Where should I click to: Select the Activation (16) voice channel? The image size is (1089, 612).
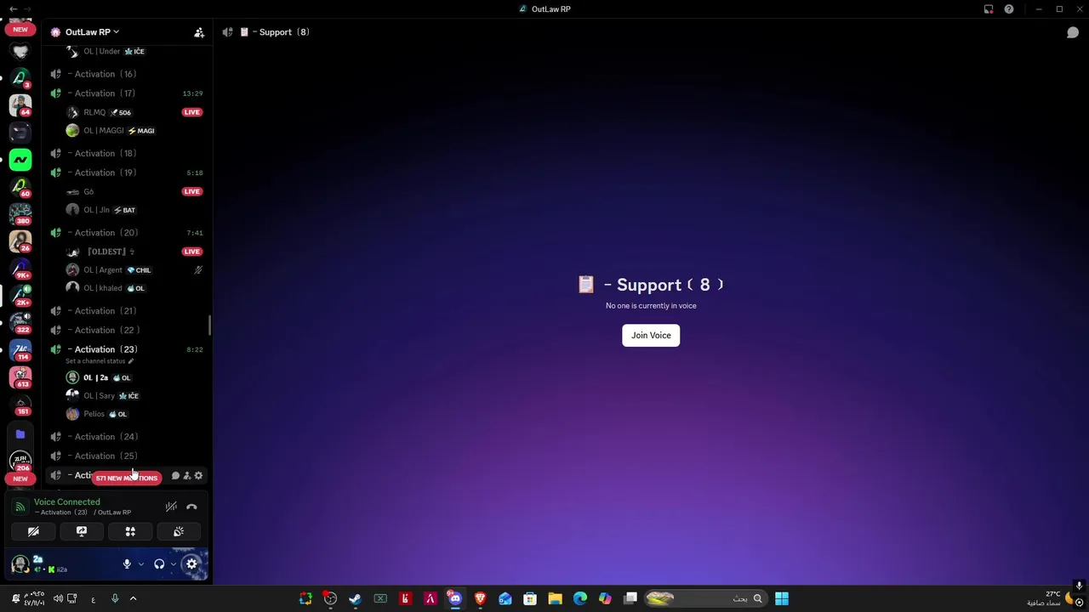tap(126, 74)
